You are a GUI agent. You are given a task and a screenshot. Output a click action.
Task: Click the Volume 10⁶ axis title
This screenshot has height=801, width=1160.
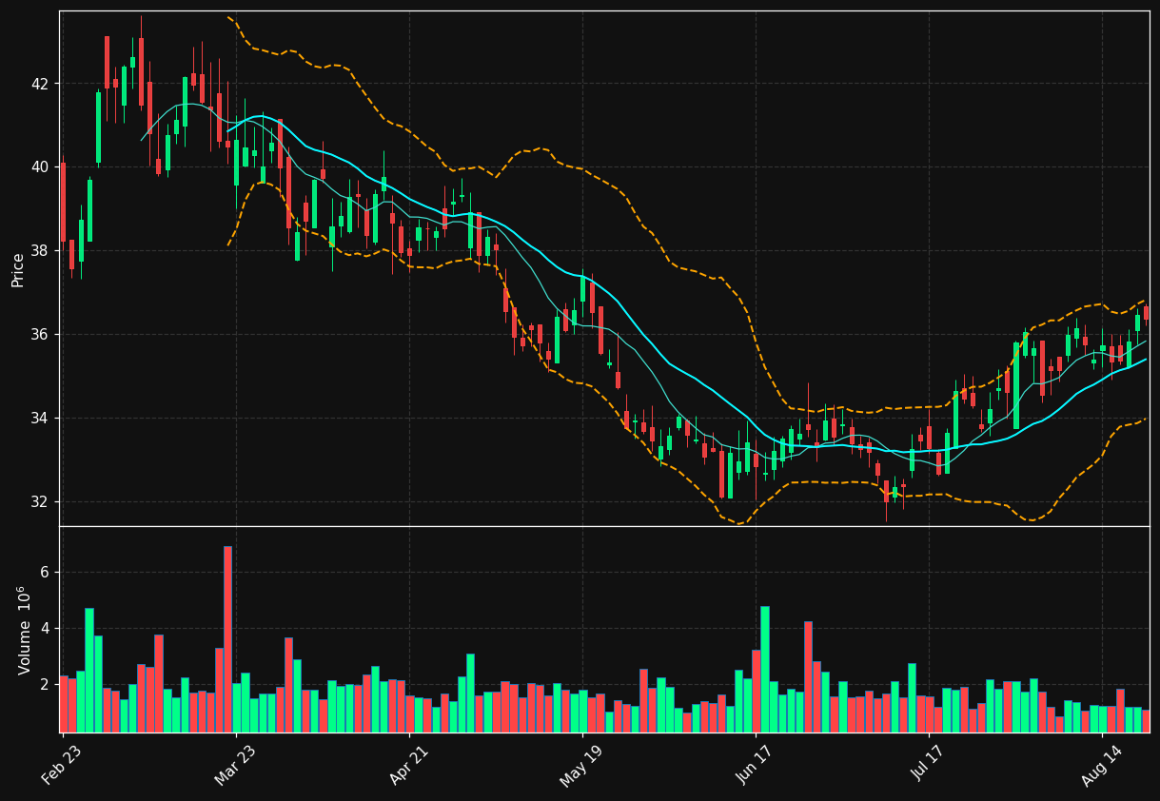(23, 630)
